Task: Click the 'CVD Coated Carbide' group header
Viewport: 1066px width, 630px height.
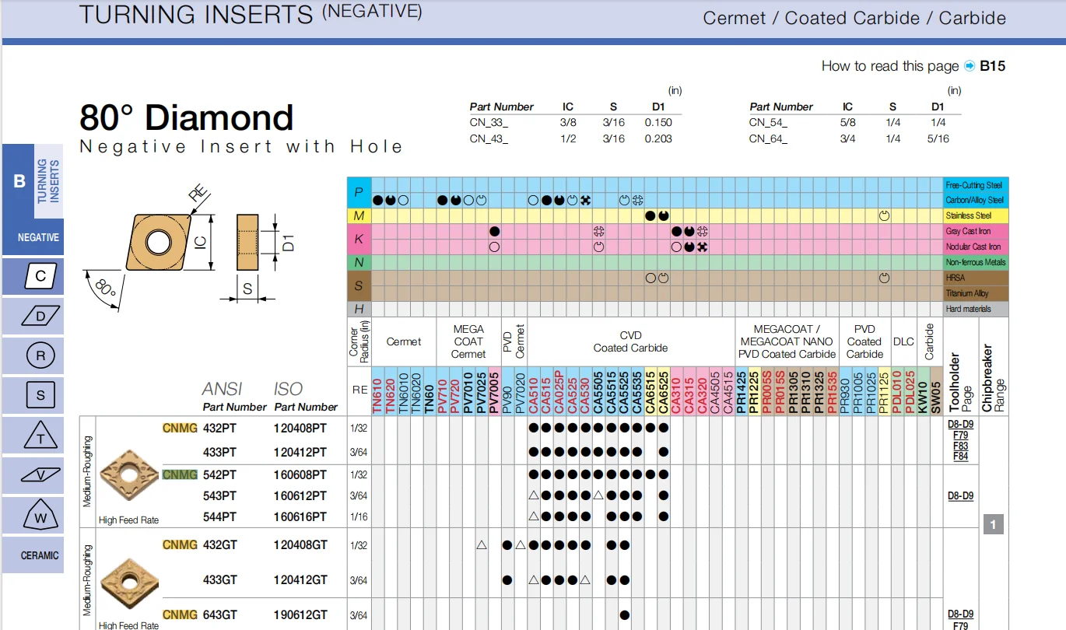Action: pos(630,341)
